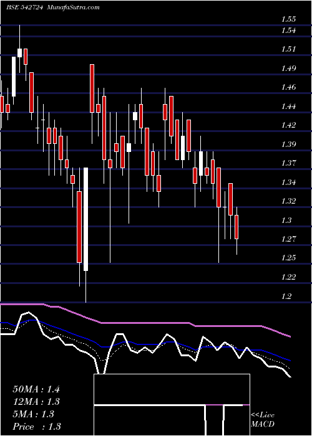Click the 1.54 price axis label
This screenshot has height=436, width=312.
288,31
